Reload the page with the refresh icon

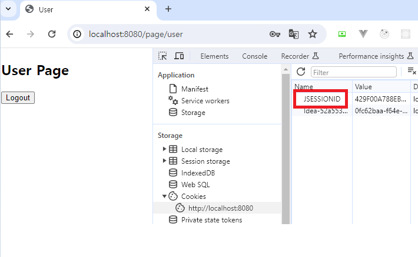tap(52, 34)
